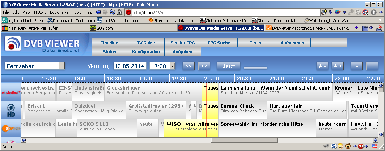385x151 pixels.
Task: Close tab using the red X folder icon
Action: click(x=379, y=28)
